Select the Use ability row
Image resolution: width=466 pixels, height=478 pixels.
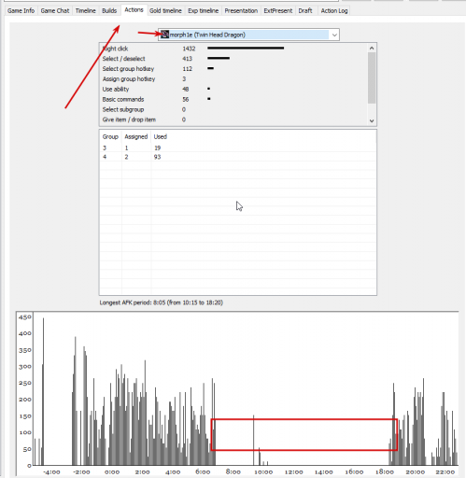tap(233, 89)
